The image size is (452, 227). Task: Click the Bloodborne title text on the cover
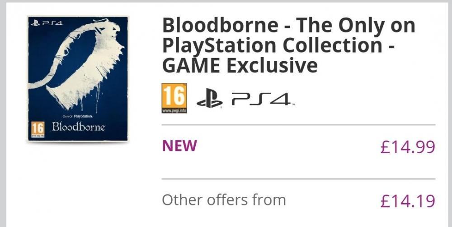(78, 127)
